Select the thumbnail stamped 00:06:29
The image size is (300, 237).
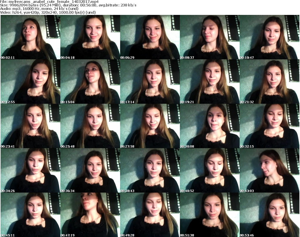[x=150, y=37]
